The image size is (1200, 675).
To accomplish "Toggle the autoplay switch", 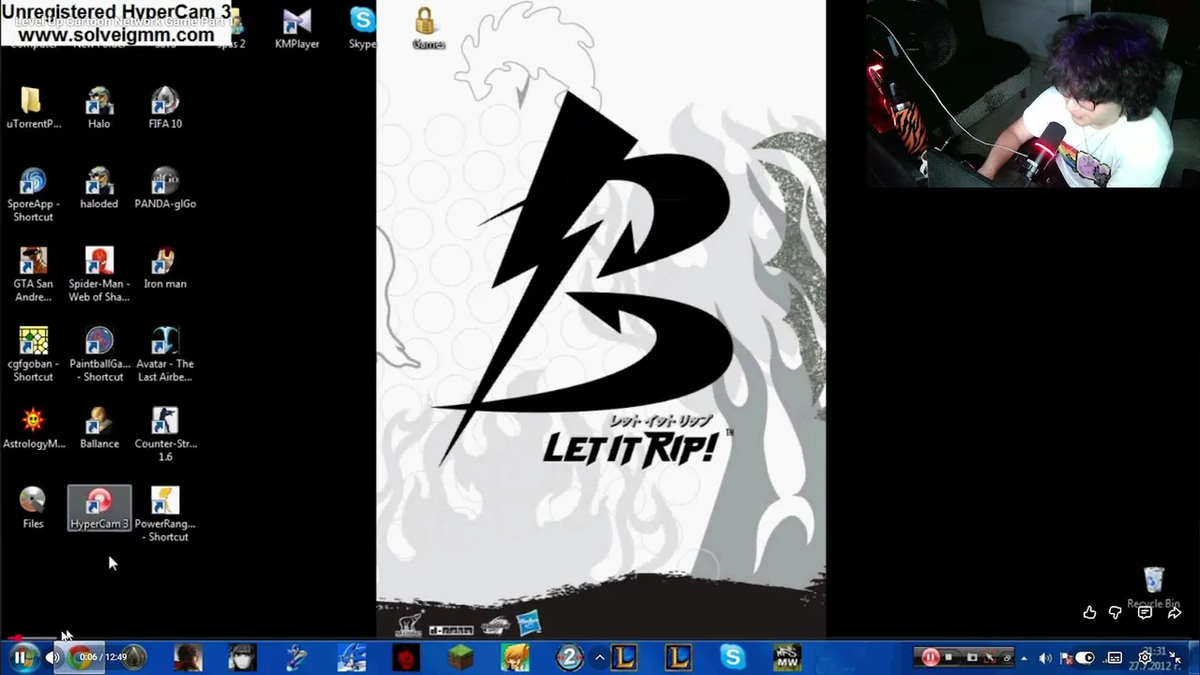I will point(1085,657).
